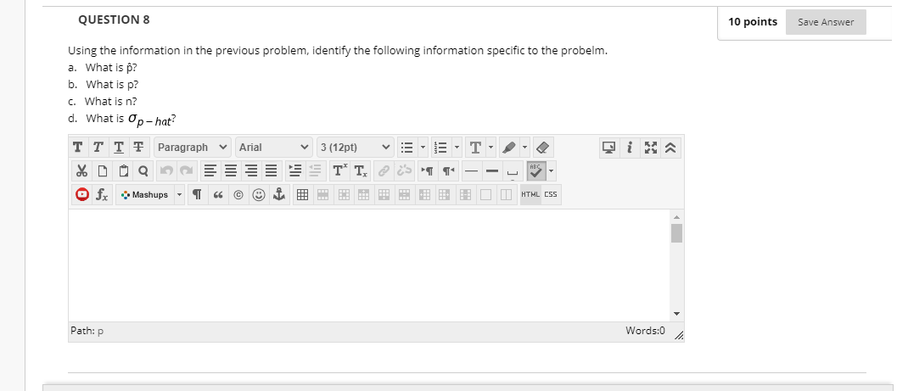This screenshot has height=391, width=908.
Task: Open the spell checker language options arrow
Action: click(551, 171)
